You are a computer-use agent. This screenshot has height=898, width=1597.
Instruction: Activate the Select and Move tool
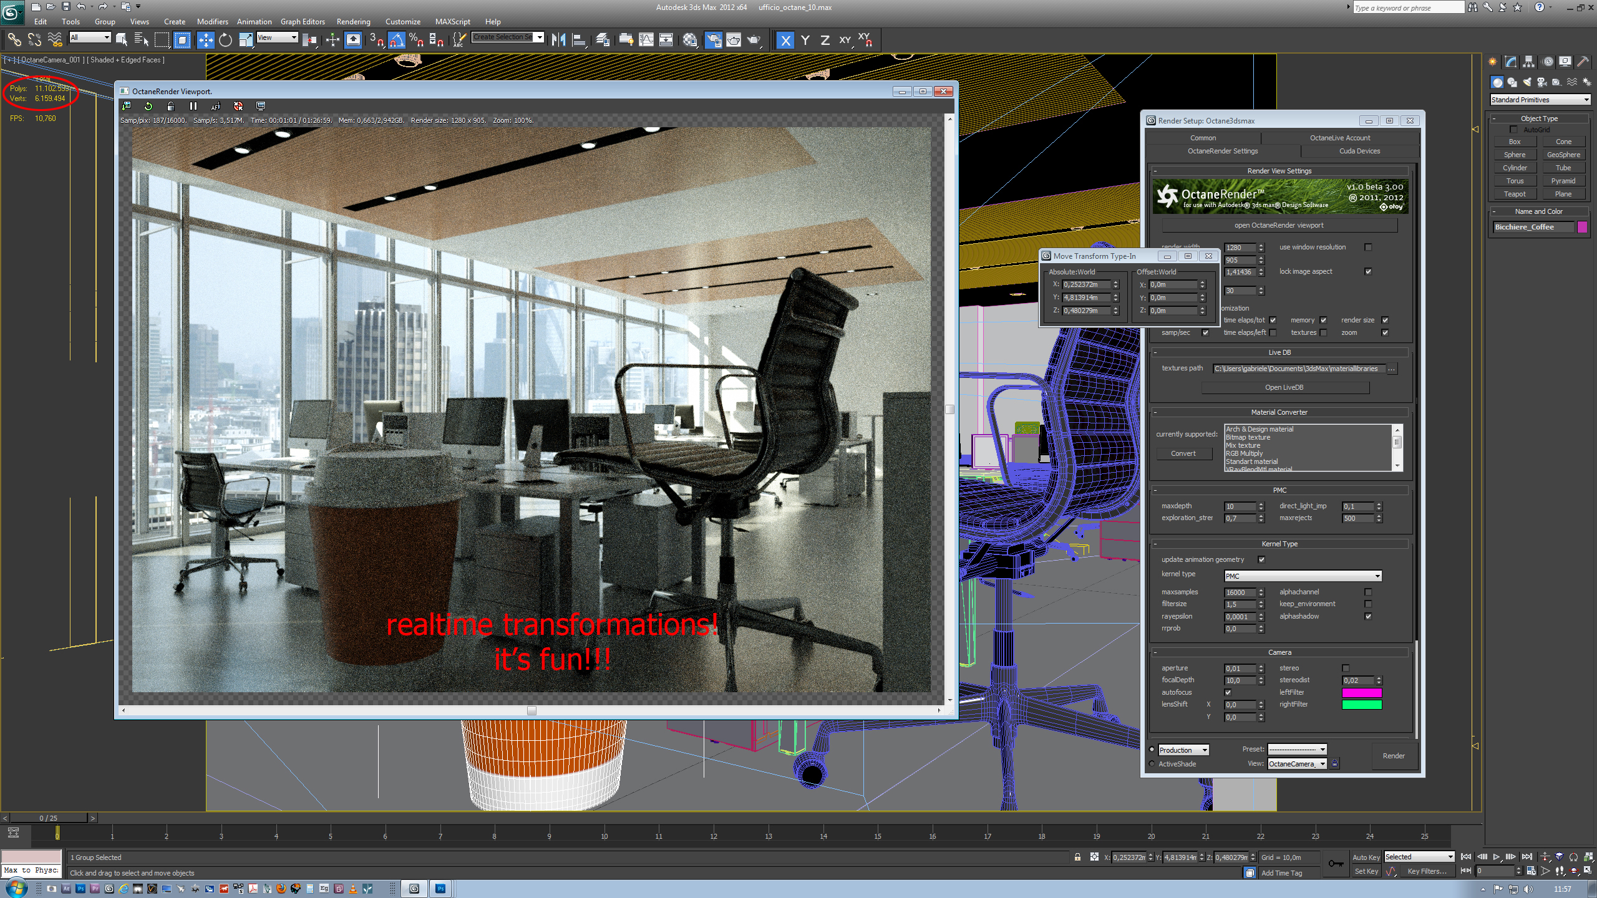click(x=205, y=41)
